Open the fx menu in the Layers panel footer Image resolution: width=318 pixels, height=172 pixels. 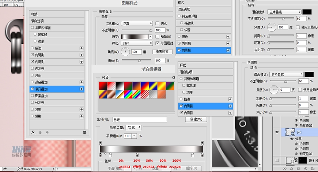point(291,169)
